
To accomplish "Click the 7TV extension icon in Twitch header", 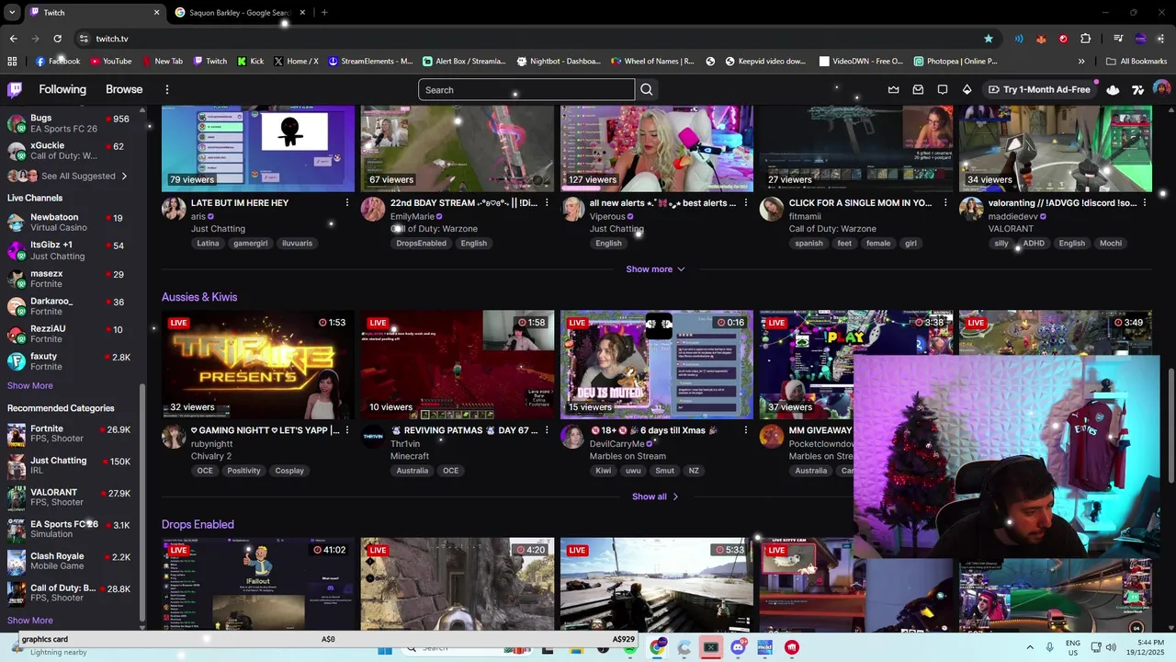I will (1137, 89).
